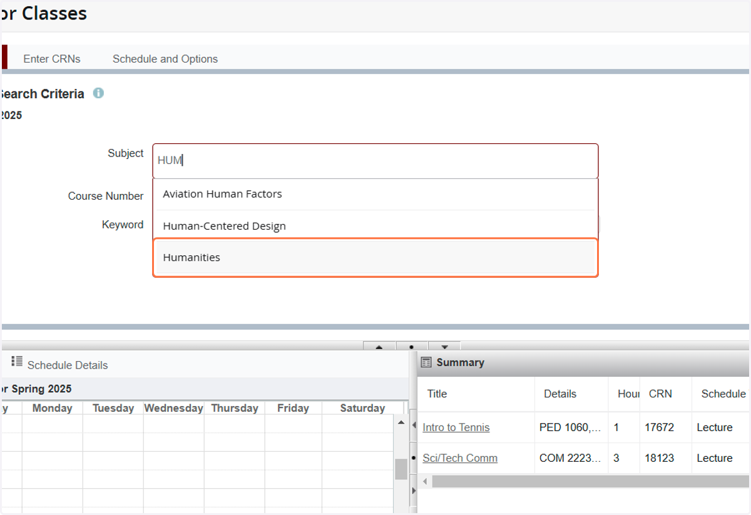Select Humanities from the subject suggestions

tap(375, 257)
